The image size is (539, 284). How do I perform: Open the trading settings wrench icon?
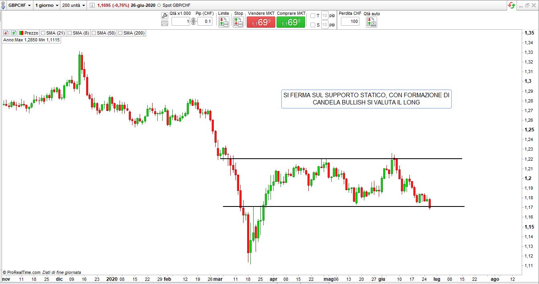click(x=164, y=16)
